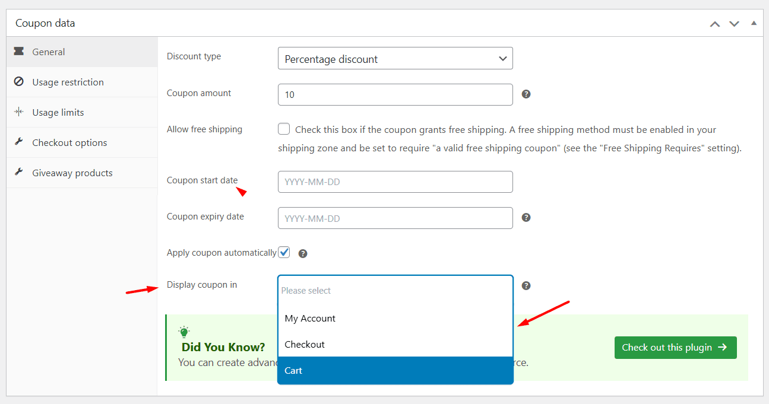
Task: Enable the Allow free shipping checkbox
Action: point(284,129)
